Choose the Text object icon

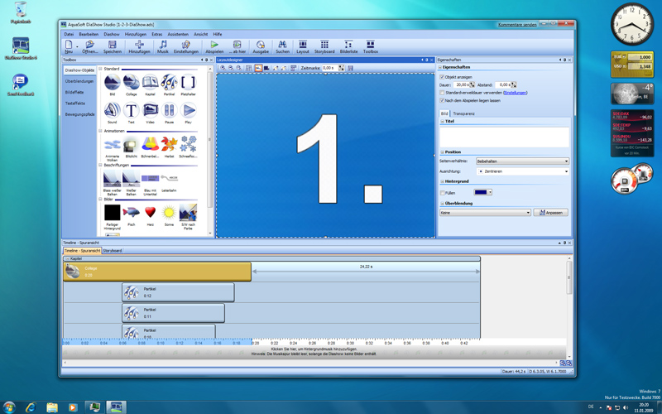click(x=131, y=110)
